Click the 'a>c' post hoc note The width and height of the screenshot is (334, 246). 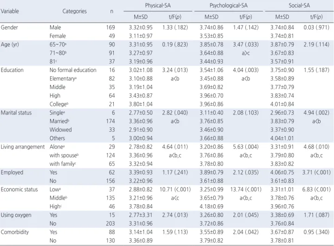(246, 53)
